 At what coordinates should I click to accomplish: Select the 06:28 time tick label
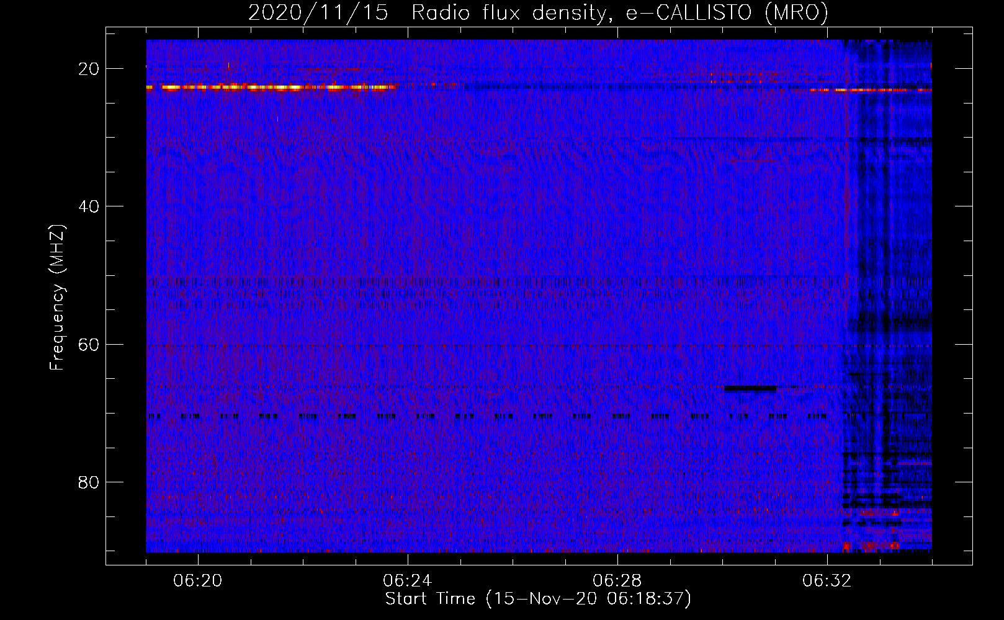pyautogui.click(x=617, y=581)
